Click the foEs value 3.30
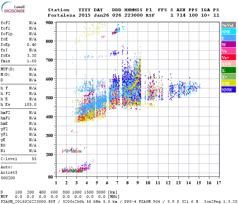Image resolution: width=238 pixels, height=204 pixels. click(x=32, y=55)
